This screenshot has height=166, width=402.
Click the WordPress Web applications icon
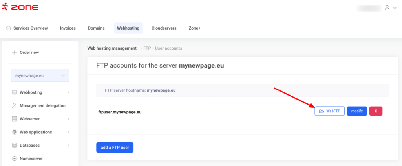coord(15,132)
